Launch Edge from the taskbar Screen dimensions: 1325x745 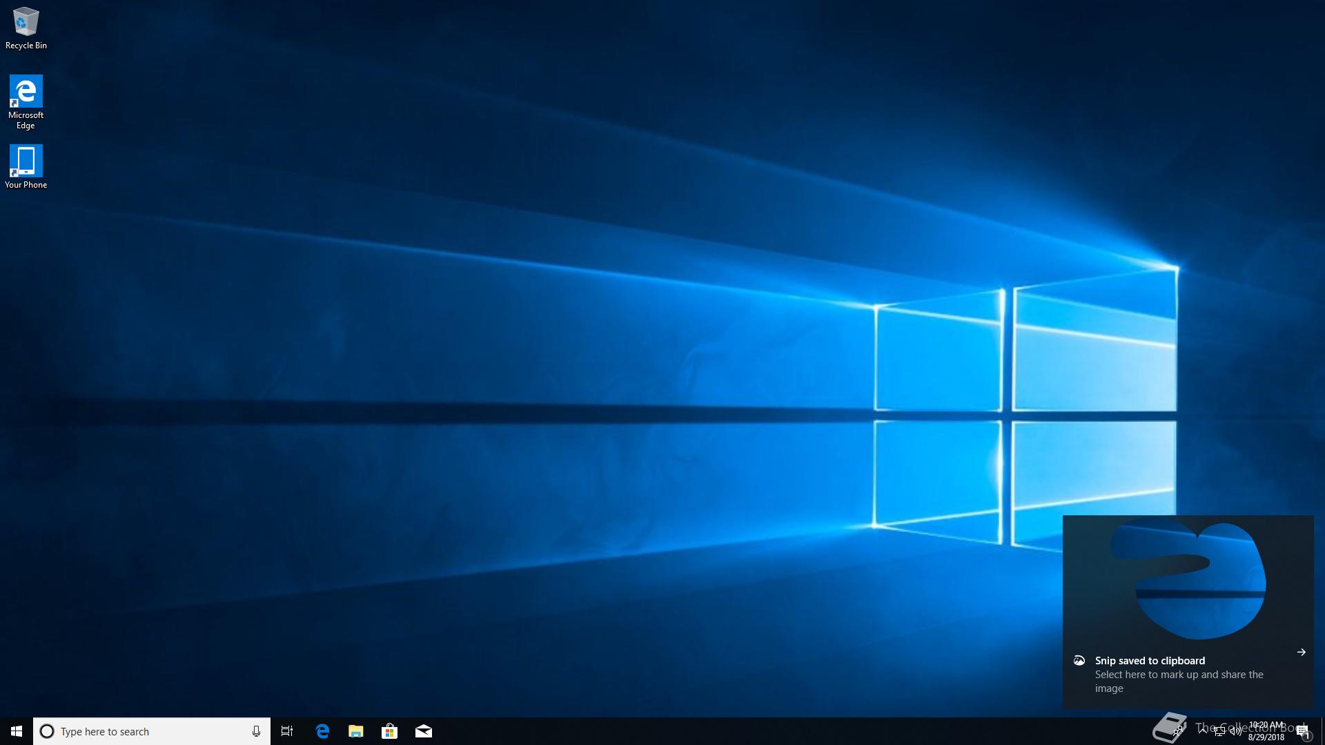point(322,731)
